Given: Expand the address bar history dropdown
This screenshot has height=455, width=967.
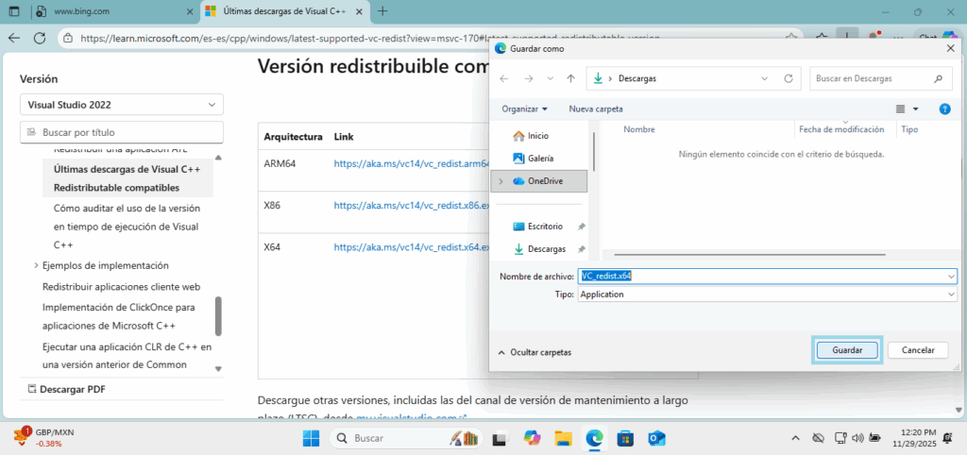Looking at the screenshot, I should click(765, 79).
